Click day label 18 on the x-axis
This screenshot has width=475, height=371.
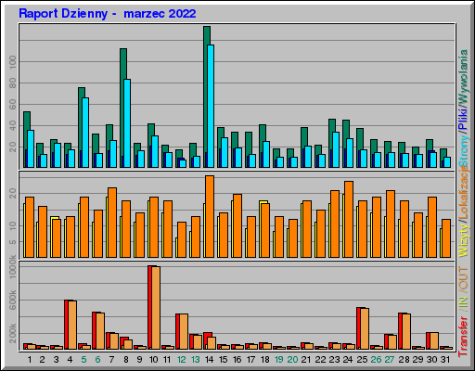265,360
